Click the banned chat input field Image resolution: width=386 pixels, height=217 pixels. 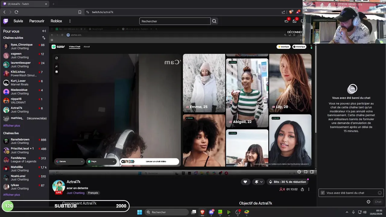coord(352,193)
